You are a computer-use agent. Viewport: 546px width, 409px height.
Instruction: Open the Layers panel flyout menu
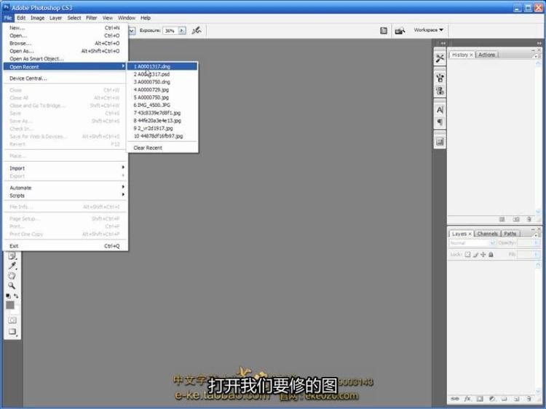[538, 235]
